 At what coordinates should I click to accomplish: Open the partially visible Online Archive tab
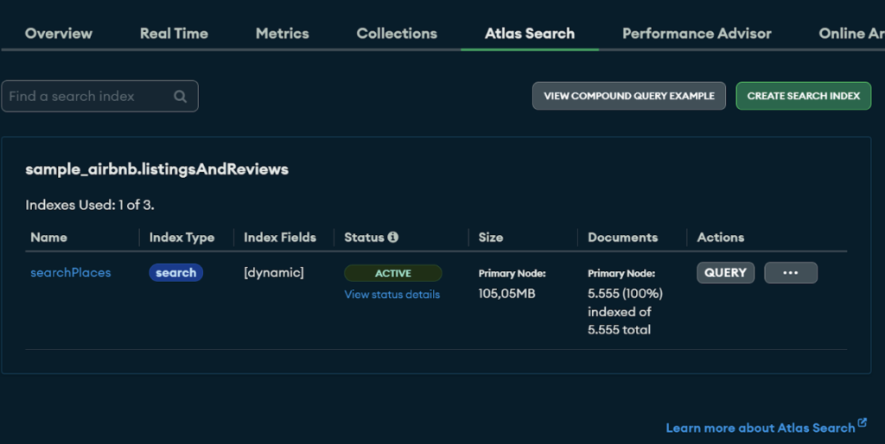[x=851, y=34]
